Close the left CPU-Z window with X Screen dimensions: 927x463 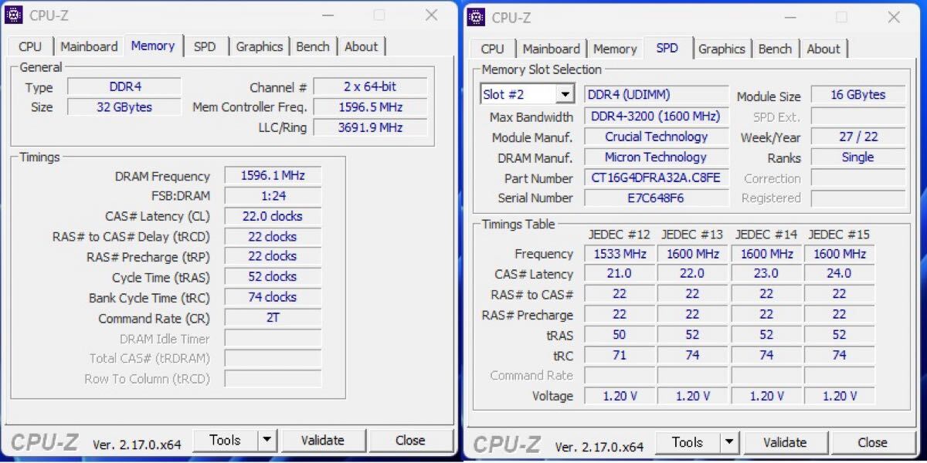click(431, 15)
